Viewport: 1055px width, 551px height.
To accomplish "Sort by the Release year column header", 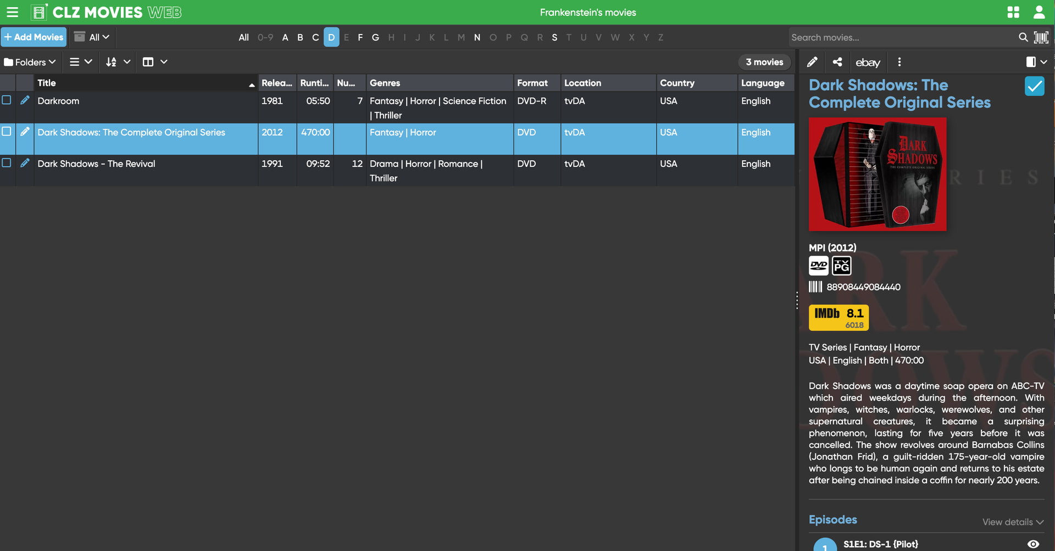I will [277, 83].
